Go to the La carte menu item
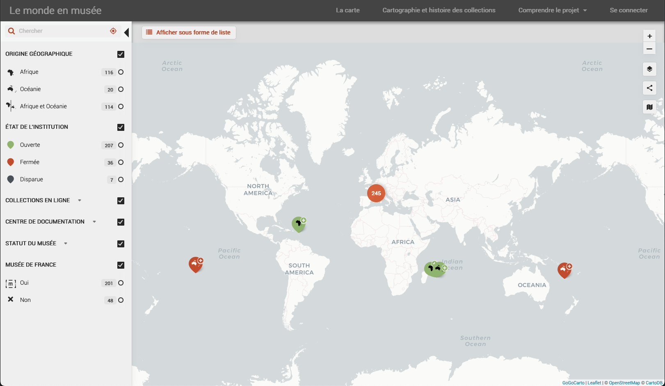Viewport: 665px width, 386px height. pyautogui.click(x=347, y=10)
